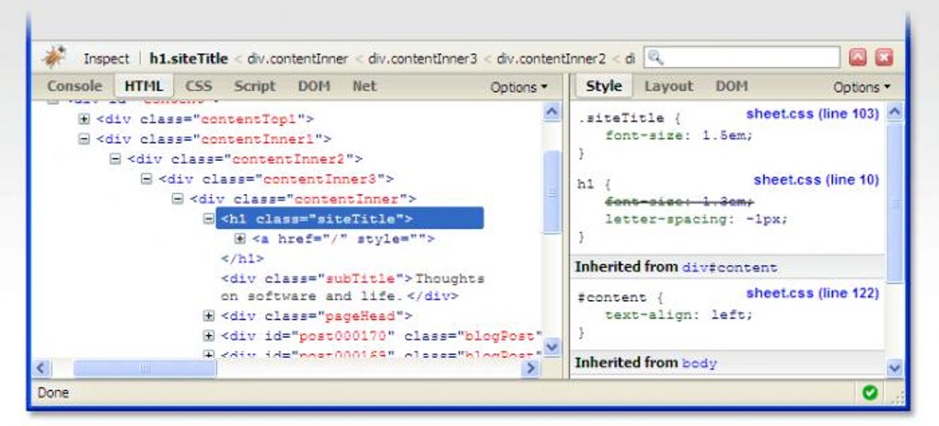Collapse the contentInner1 div node
The width and height of the screenshot is (939, 426).
84,139
